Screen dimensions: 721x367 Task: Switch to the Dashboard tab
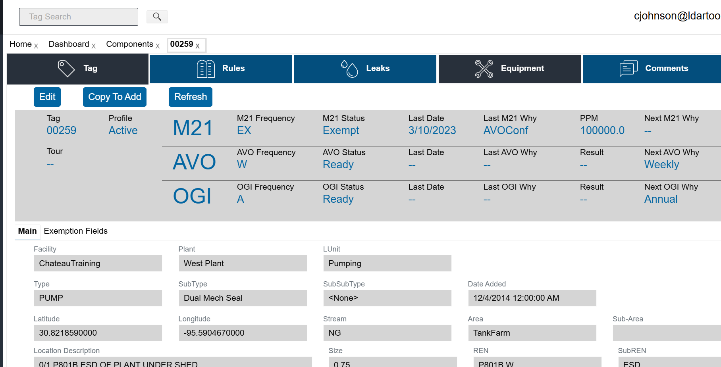tap(69, 44)
